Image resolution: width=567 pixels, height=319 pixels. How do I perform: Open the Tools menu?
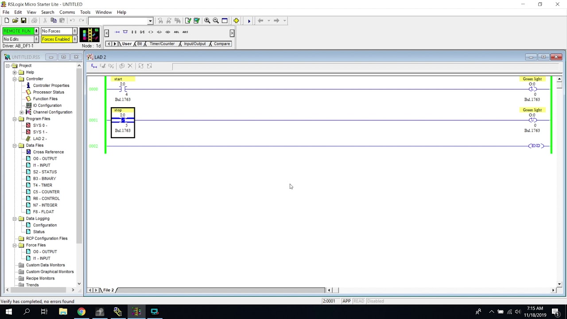coord(85,12)
